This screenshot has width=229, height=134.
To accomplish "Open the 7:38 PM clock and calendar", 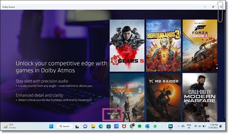I will click(213, 126).
